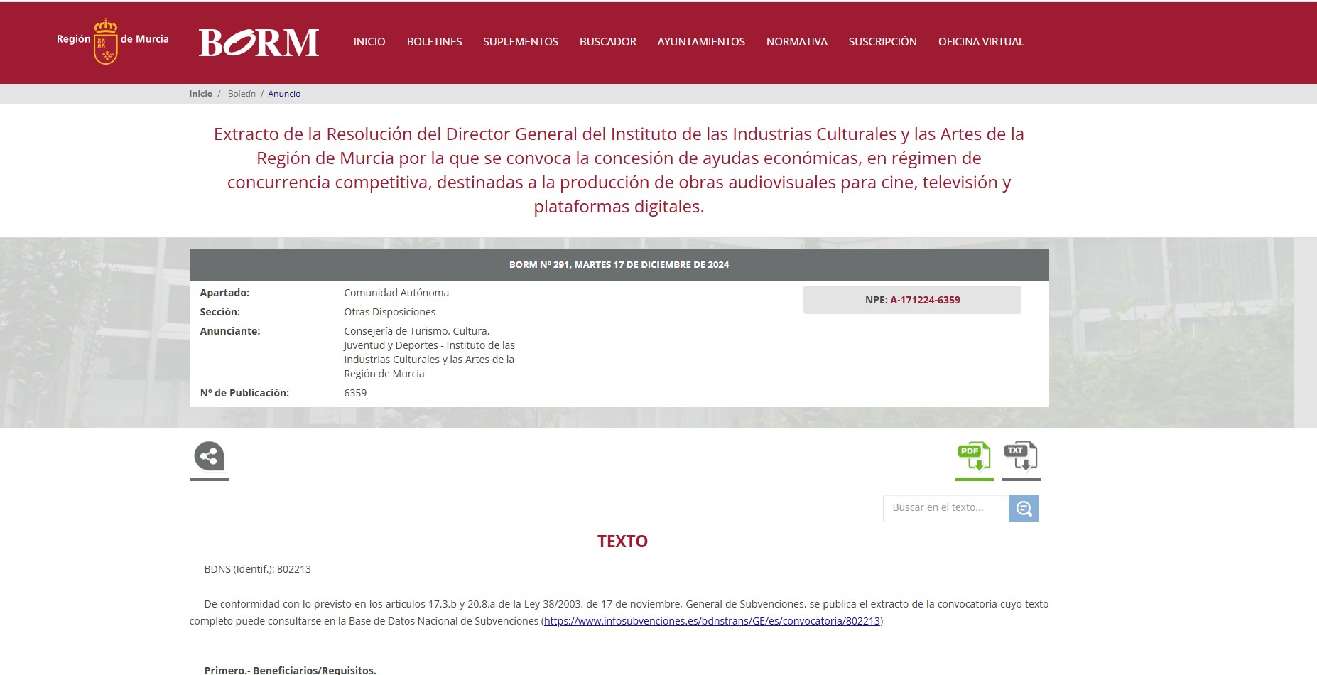Click the Inicio breadcrumb link

200,94
